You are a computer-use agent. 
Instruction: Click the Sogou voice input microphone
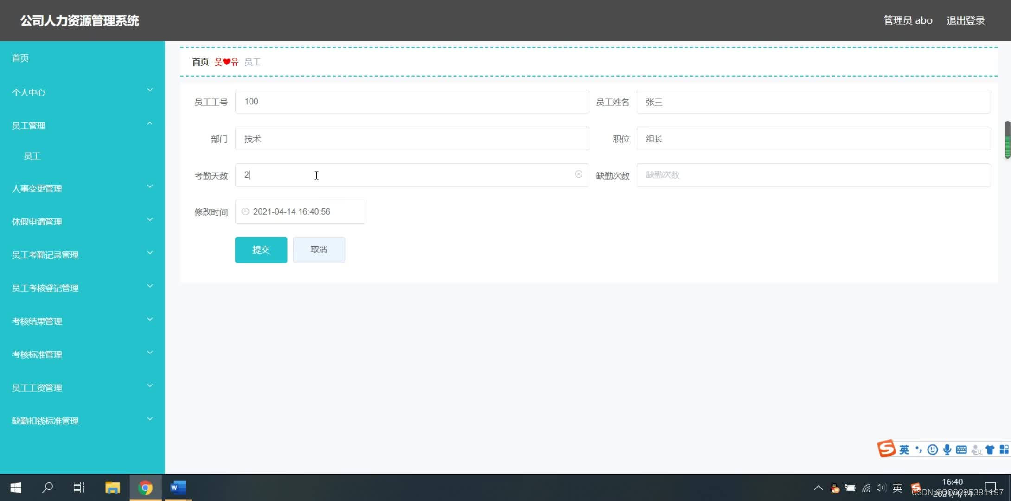[x=947, y=450]
